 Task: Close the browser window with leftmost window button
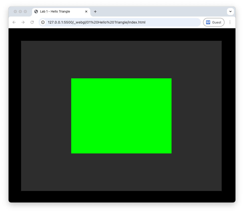(15, 12)
